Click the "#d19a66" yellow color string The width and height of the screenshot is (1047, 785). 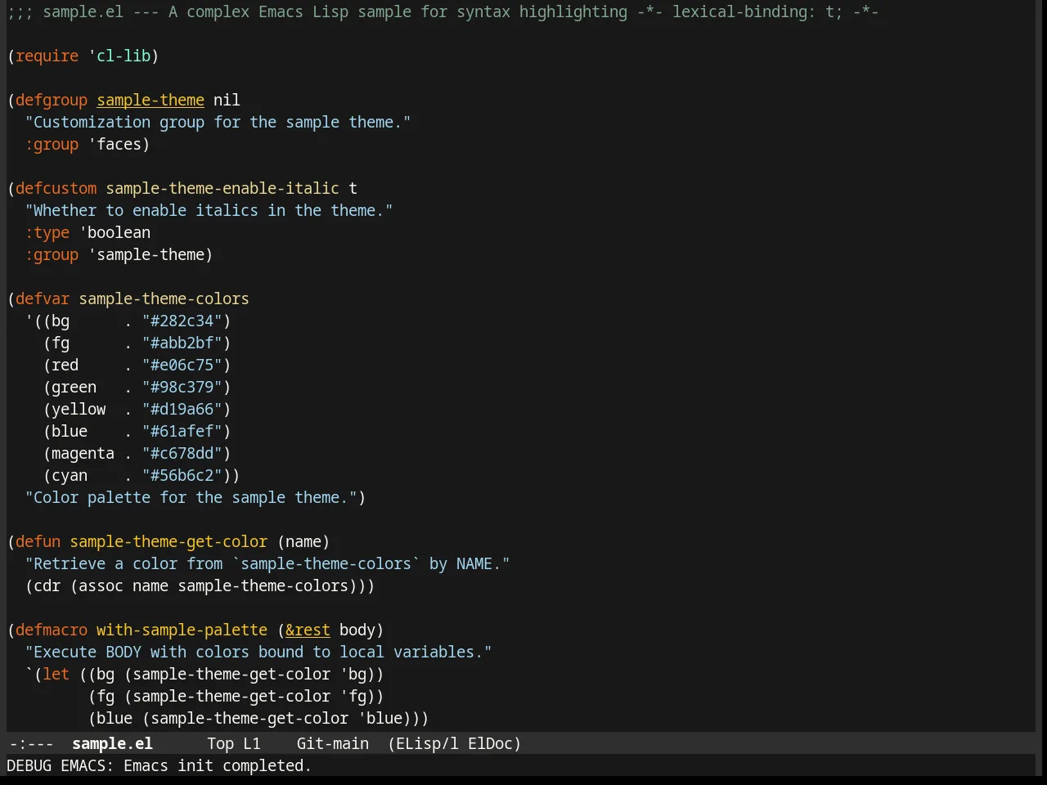click(x=182, y=409)
